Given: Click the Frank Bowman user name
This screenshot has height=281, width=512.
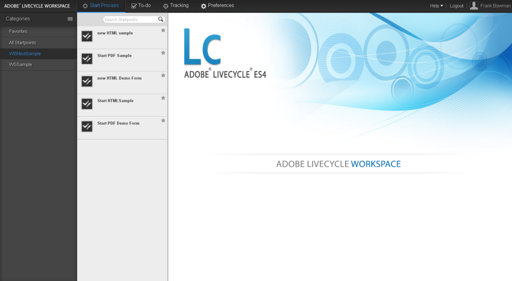Looking at the screenshot, I should coord(495,6).
